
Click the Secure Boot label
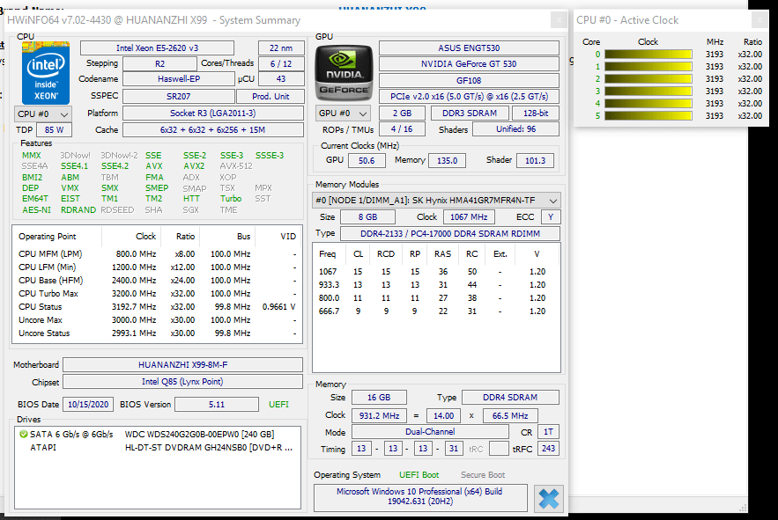(483, 475)
